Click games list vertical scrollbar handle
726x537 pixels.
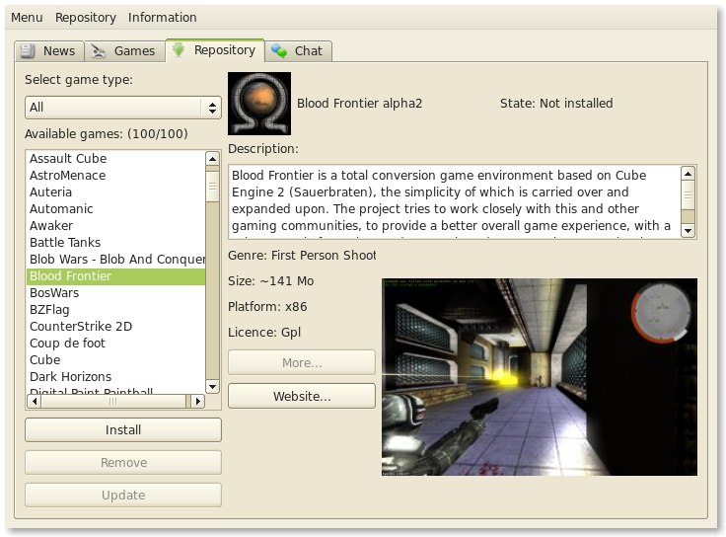(212, 187)
